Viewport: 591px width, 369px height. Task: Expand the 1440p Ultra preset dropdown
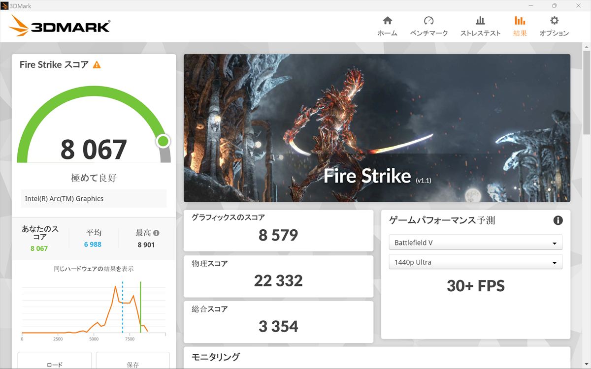(475, 262)
